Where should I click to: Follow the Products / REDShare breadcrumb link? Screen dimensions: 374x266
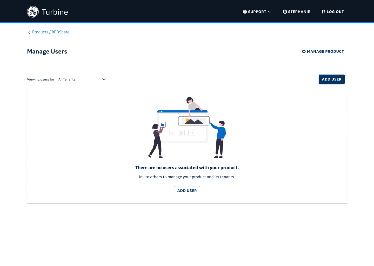(x=51, y=32)
